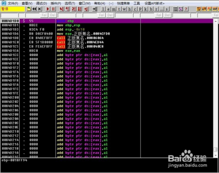Click hex bytes 'E8 5F1B0000'
Screen dimensions: 219x173
click(41, 42)
